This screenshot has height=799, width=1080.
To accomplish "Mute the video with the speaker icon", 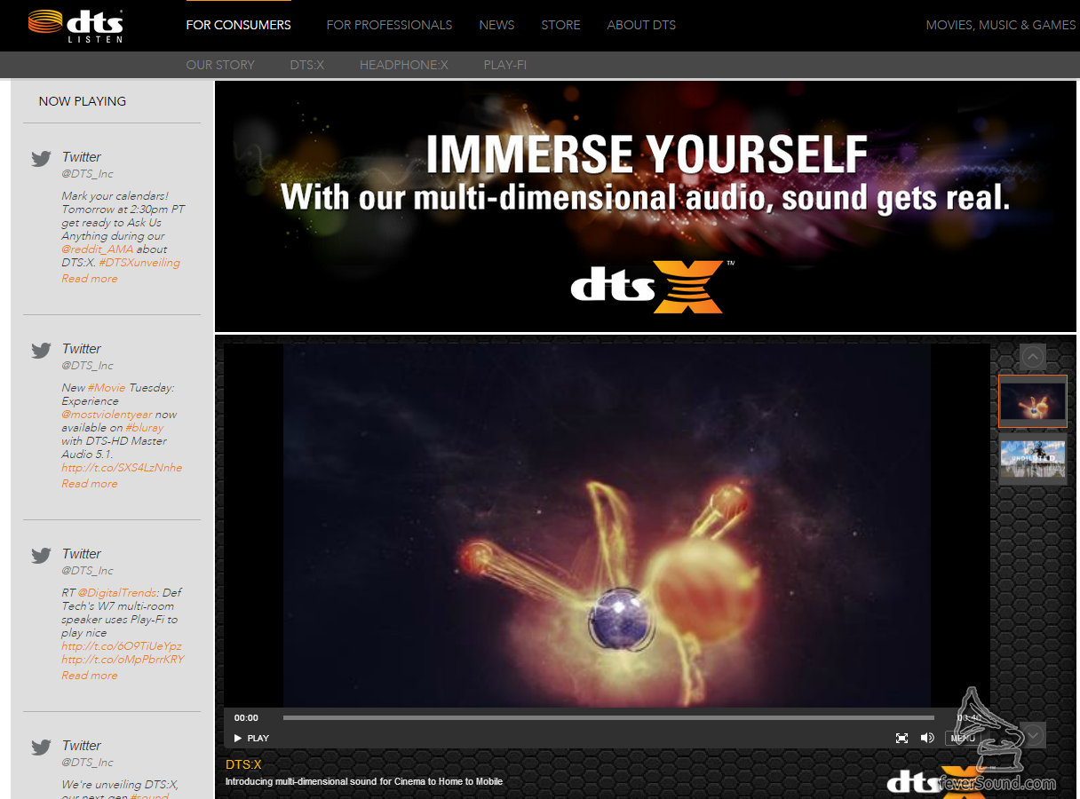I will coord(927,738).
